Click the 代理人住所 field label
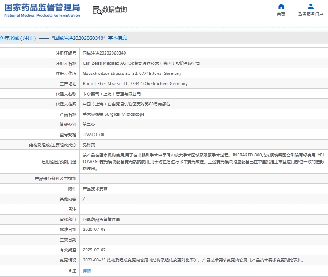This screenshot has height=277, width=328. [x=66, y=104]
